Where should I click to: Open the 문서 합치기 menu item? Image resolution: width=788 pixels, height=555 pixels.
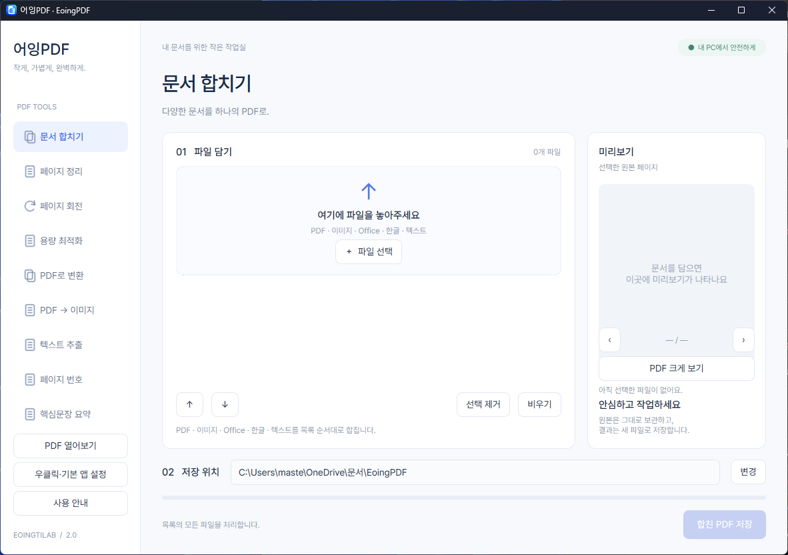[71, 137]
